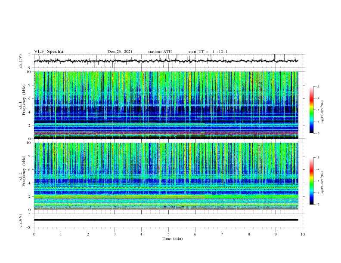Click time axis tick label '0'
341x263 pixels.
point(34,234)
